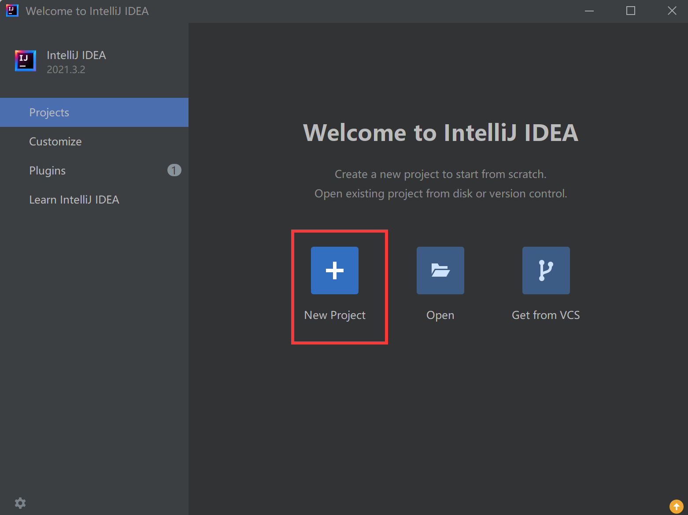The image size is (688, 515).
Task: Maximize the Welcome window
Action: click(631, 11)
